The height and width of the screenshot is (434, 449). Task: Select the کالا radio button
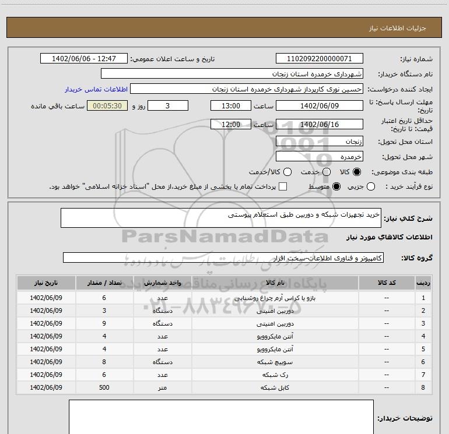pyautogui.click(x=357, y=172)
